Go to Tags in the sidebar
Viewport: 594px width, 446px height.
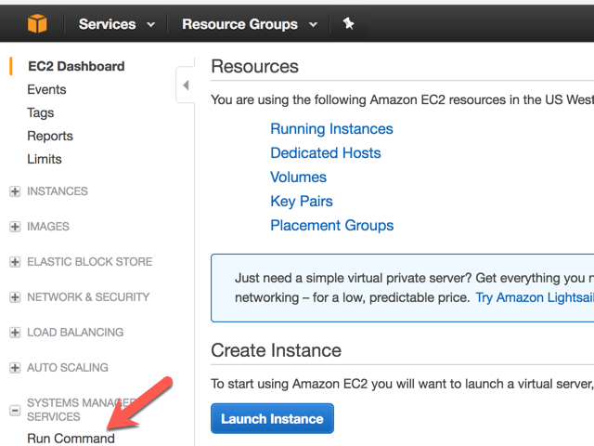41,112
